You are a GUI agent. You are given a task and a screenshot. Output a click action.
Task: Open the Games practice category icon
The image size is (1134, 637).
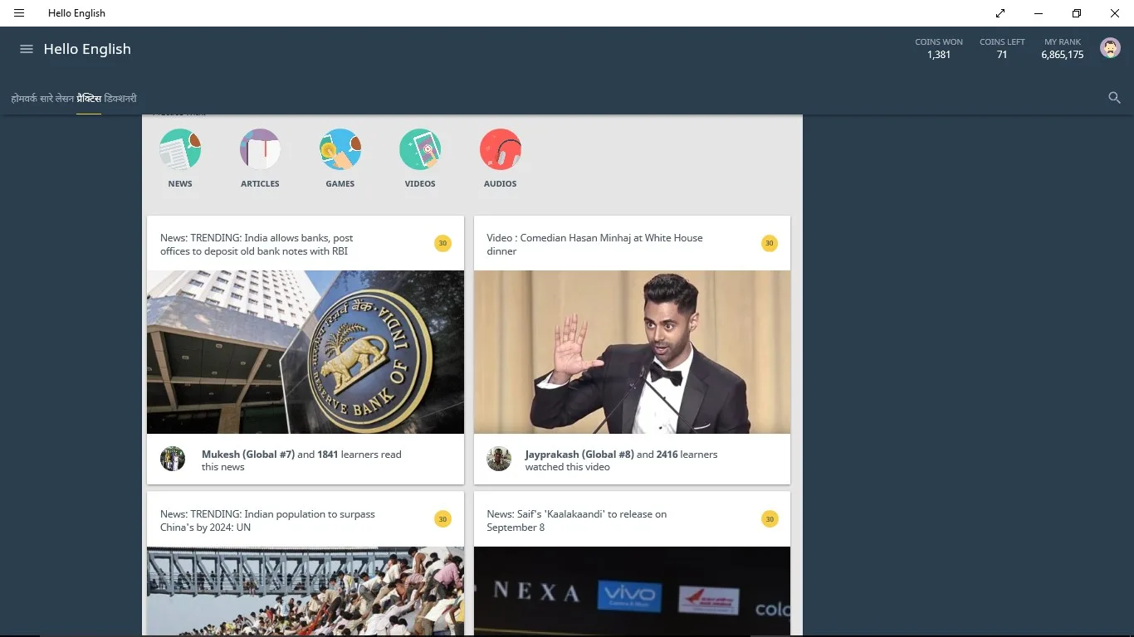click(x=340, y=149)
